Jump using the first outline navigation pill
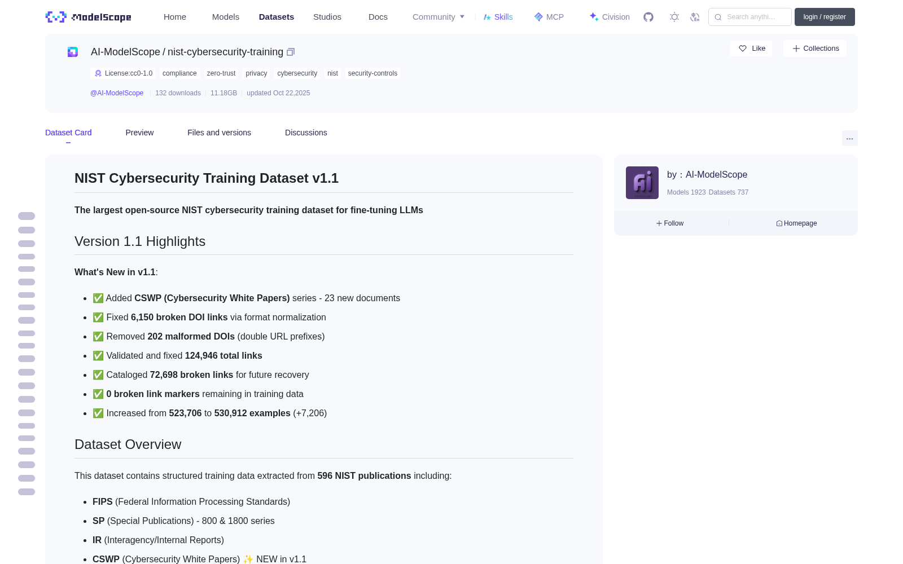The image size is (903, 564). coord(27,216)
